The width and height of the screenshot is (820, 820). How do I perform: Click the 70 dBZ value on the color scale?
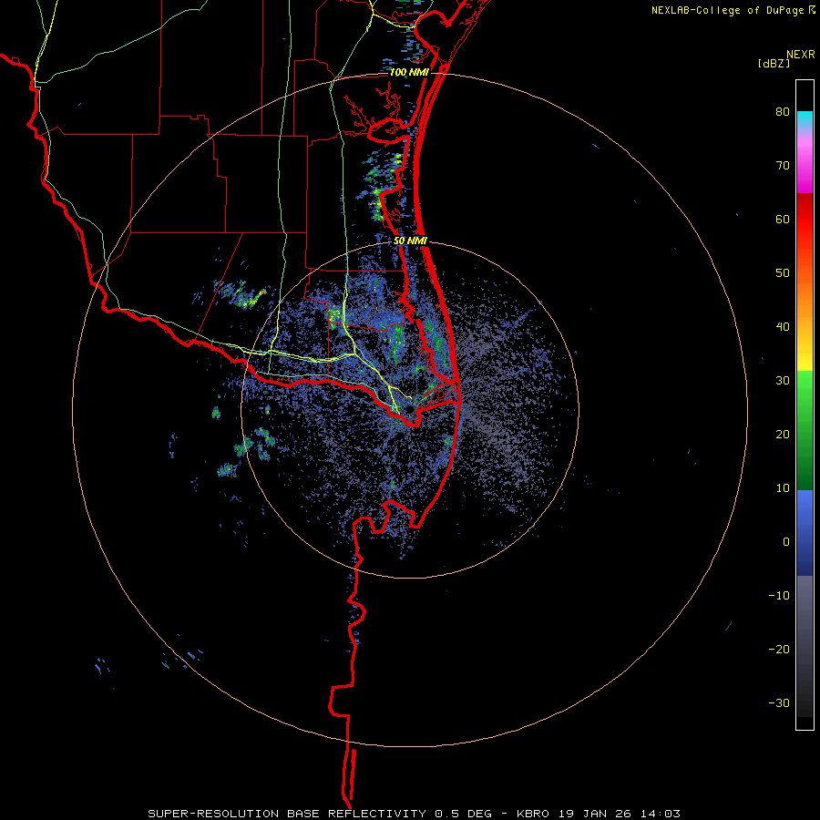point(783,166)
